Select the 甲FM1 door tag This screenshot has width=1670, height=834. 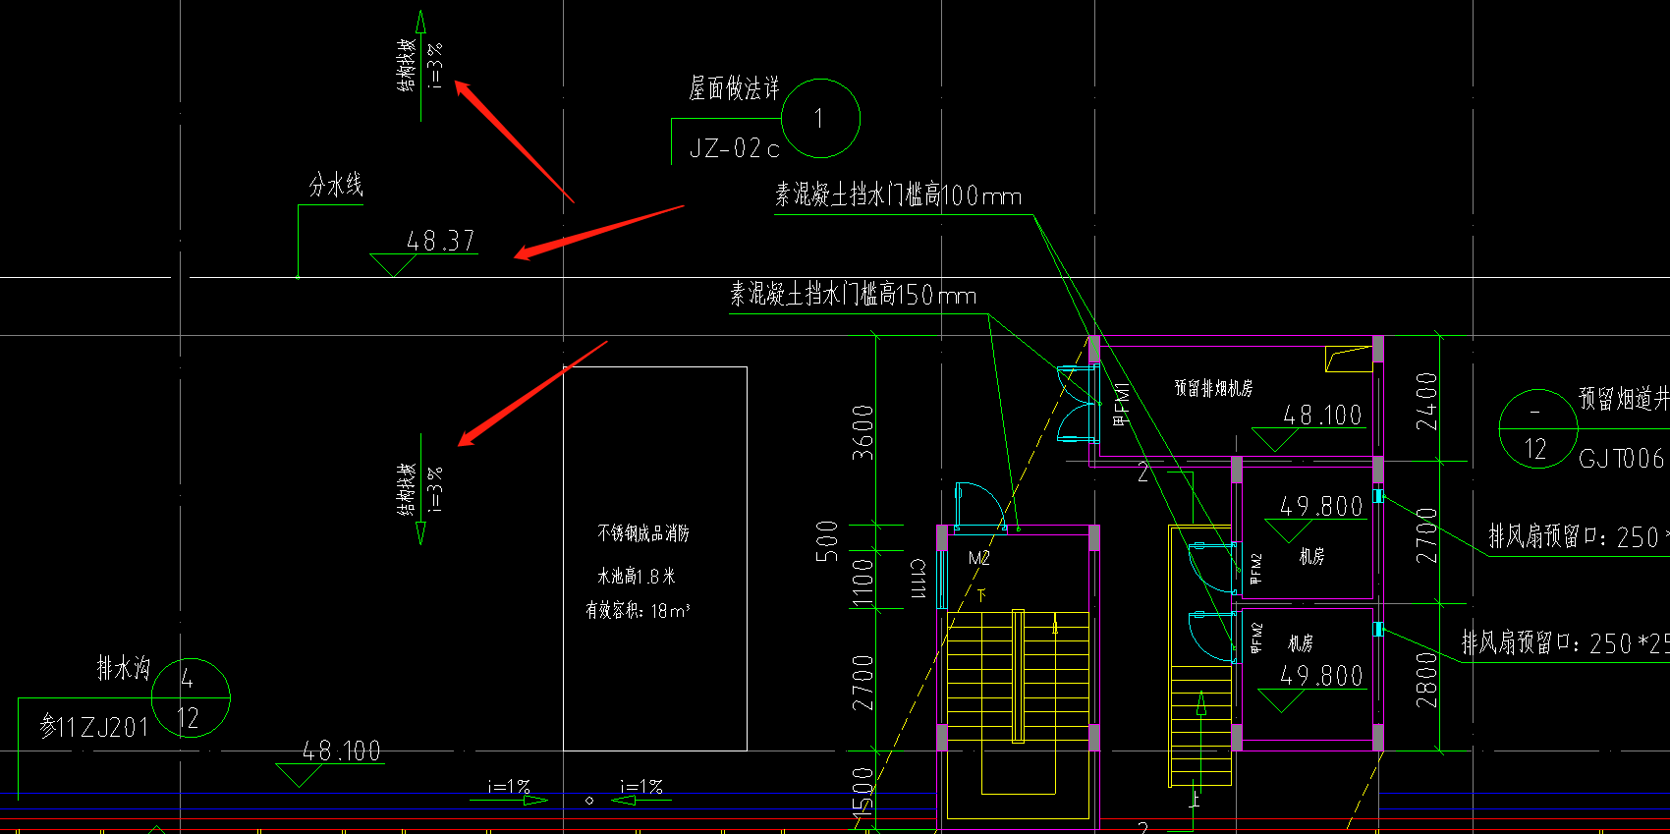pyautogui.click(x=1122, y=405)
